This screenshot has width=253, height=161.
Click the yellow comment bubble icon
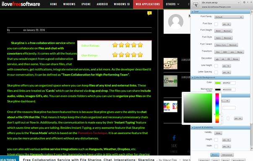[149, 13]
